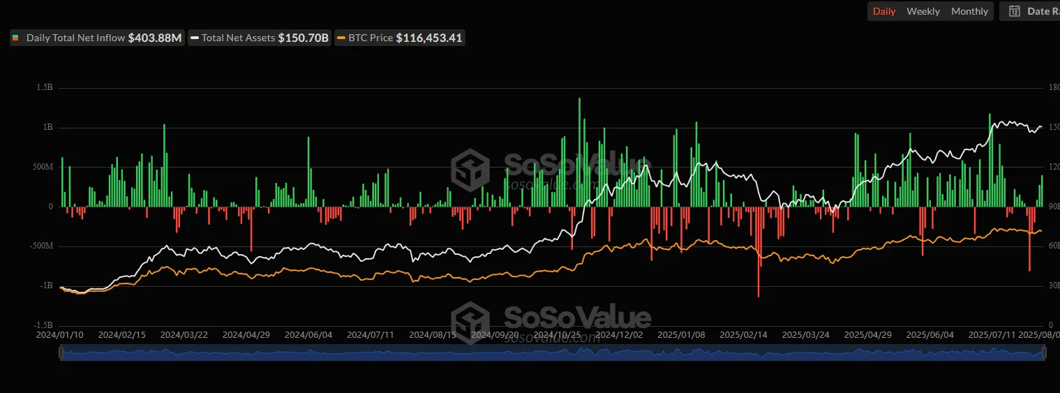This screenshot has width=1060, height=393.
Task: Click the left handle of the range slider
Action: click(61, 354)
